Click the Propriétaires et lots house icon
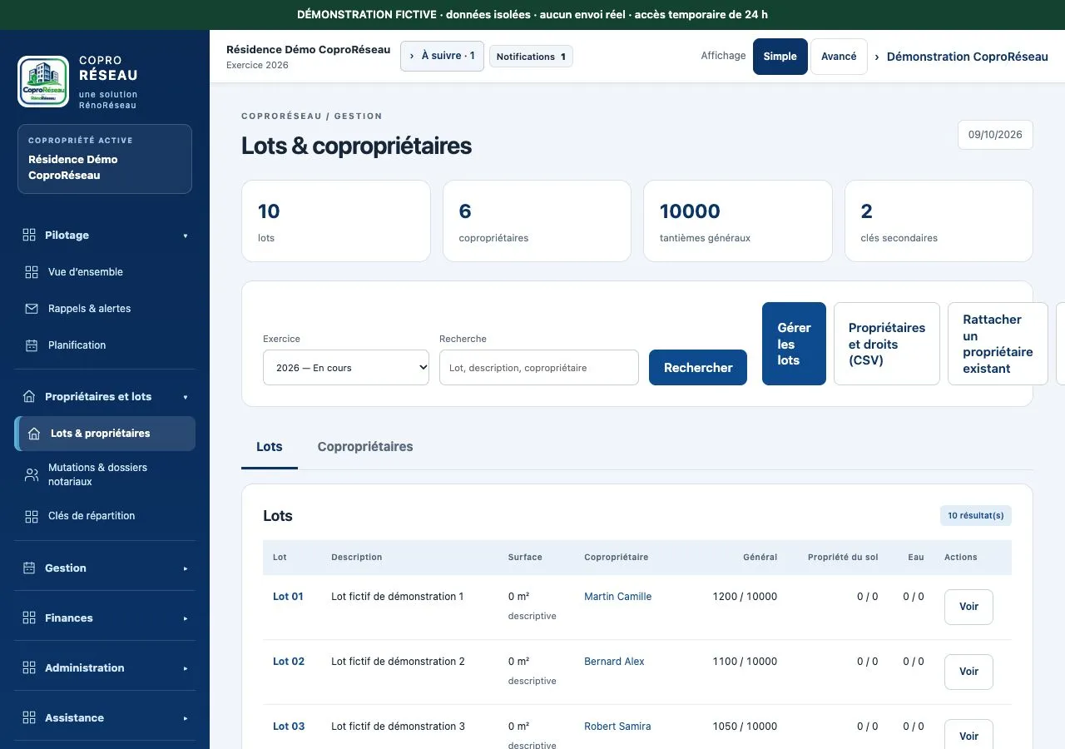The height and width of the screenshot is (749, 1065). (29, 396)
